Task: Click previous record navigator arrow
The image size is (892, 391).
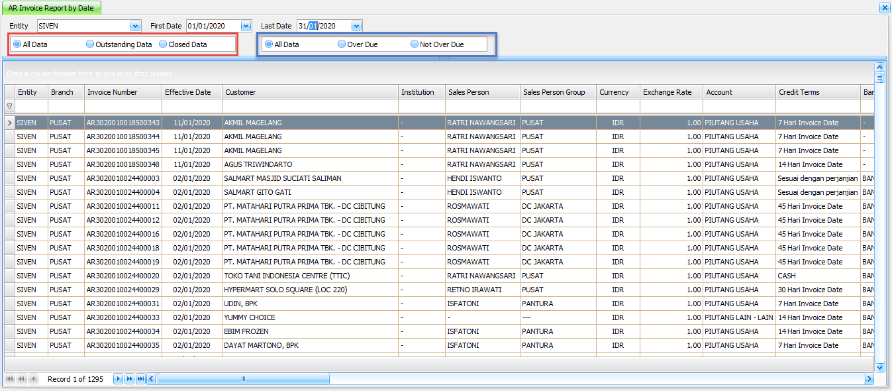Action: coord(32,379)
